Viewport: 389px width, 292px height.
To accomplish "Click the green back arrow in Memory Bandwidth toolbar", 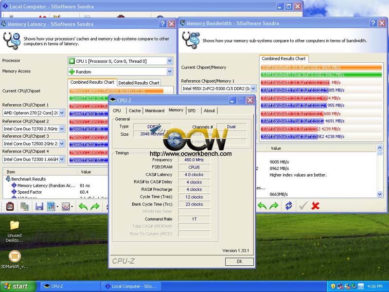I will (x=262, y=205).
